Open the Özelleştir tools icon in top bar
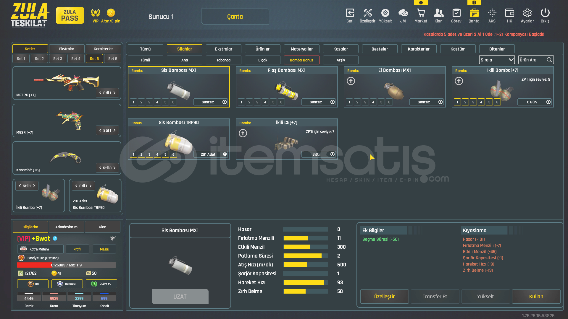 [367, 13]
